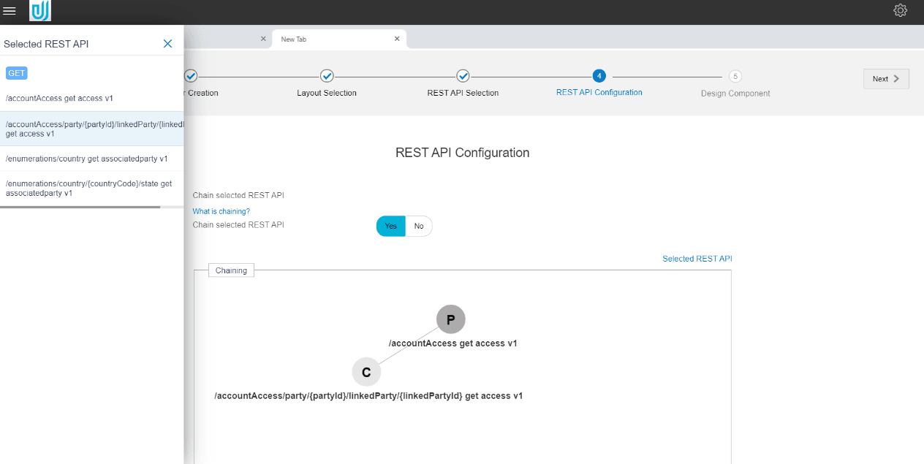Select step 5 Design Component circle
Viewport: 924px width, 464px height.
(x=735, y=76)
